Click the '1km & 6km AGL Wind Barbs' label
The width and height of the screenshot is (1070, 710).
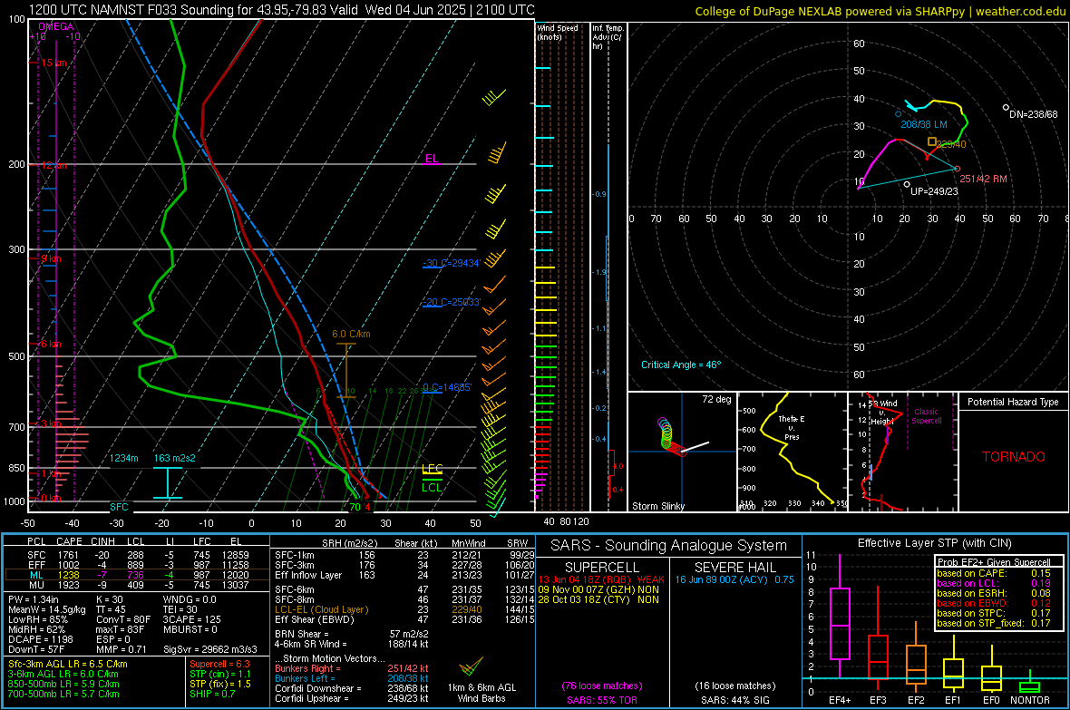tap(481, 693)
